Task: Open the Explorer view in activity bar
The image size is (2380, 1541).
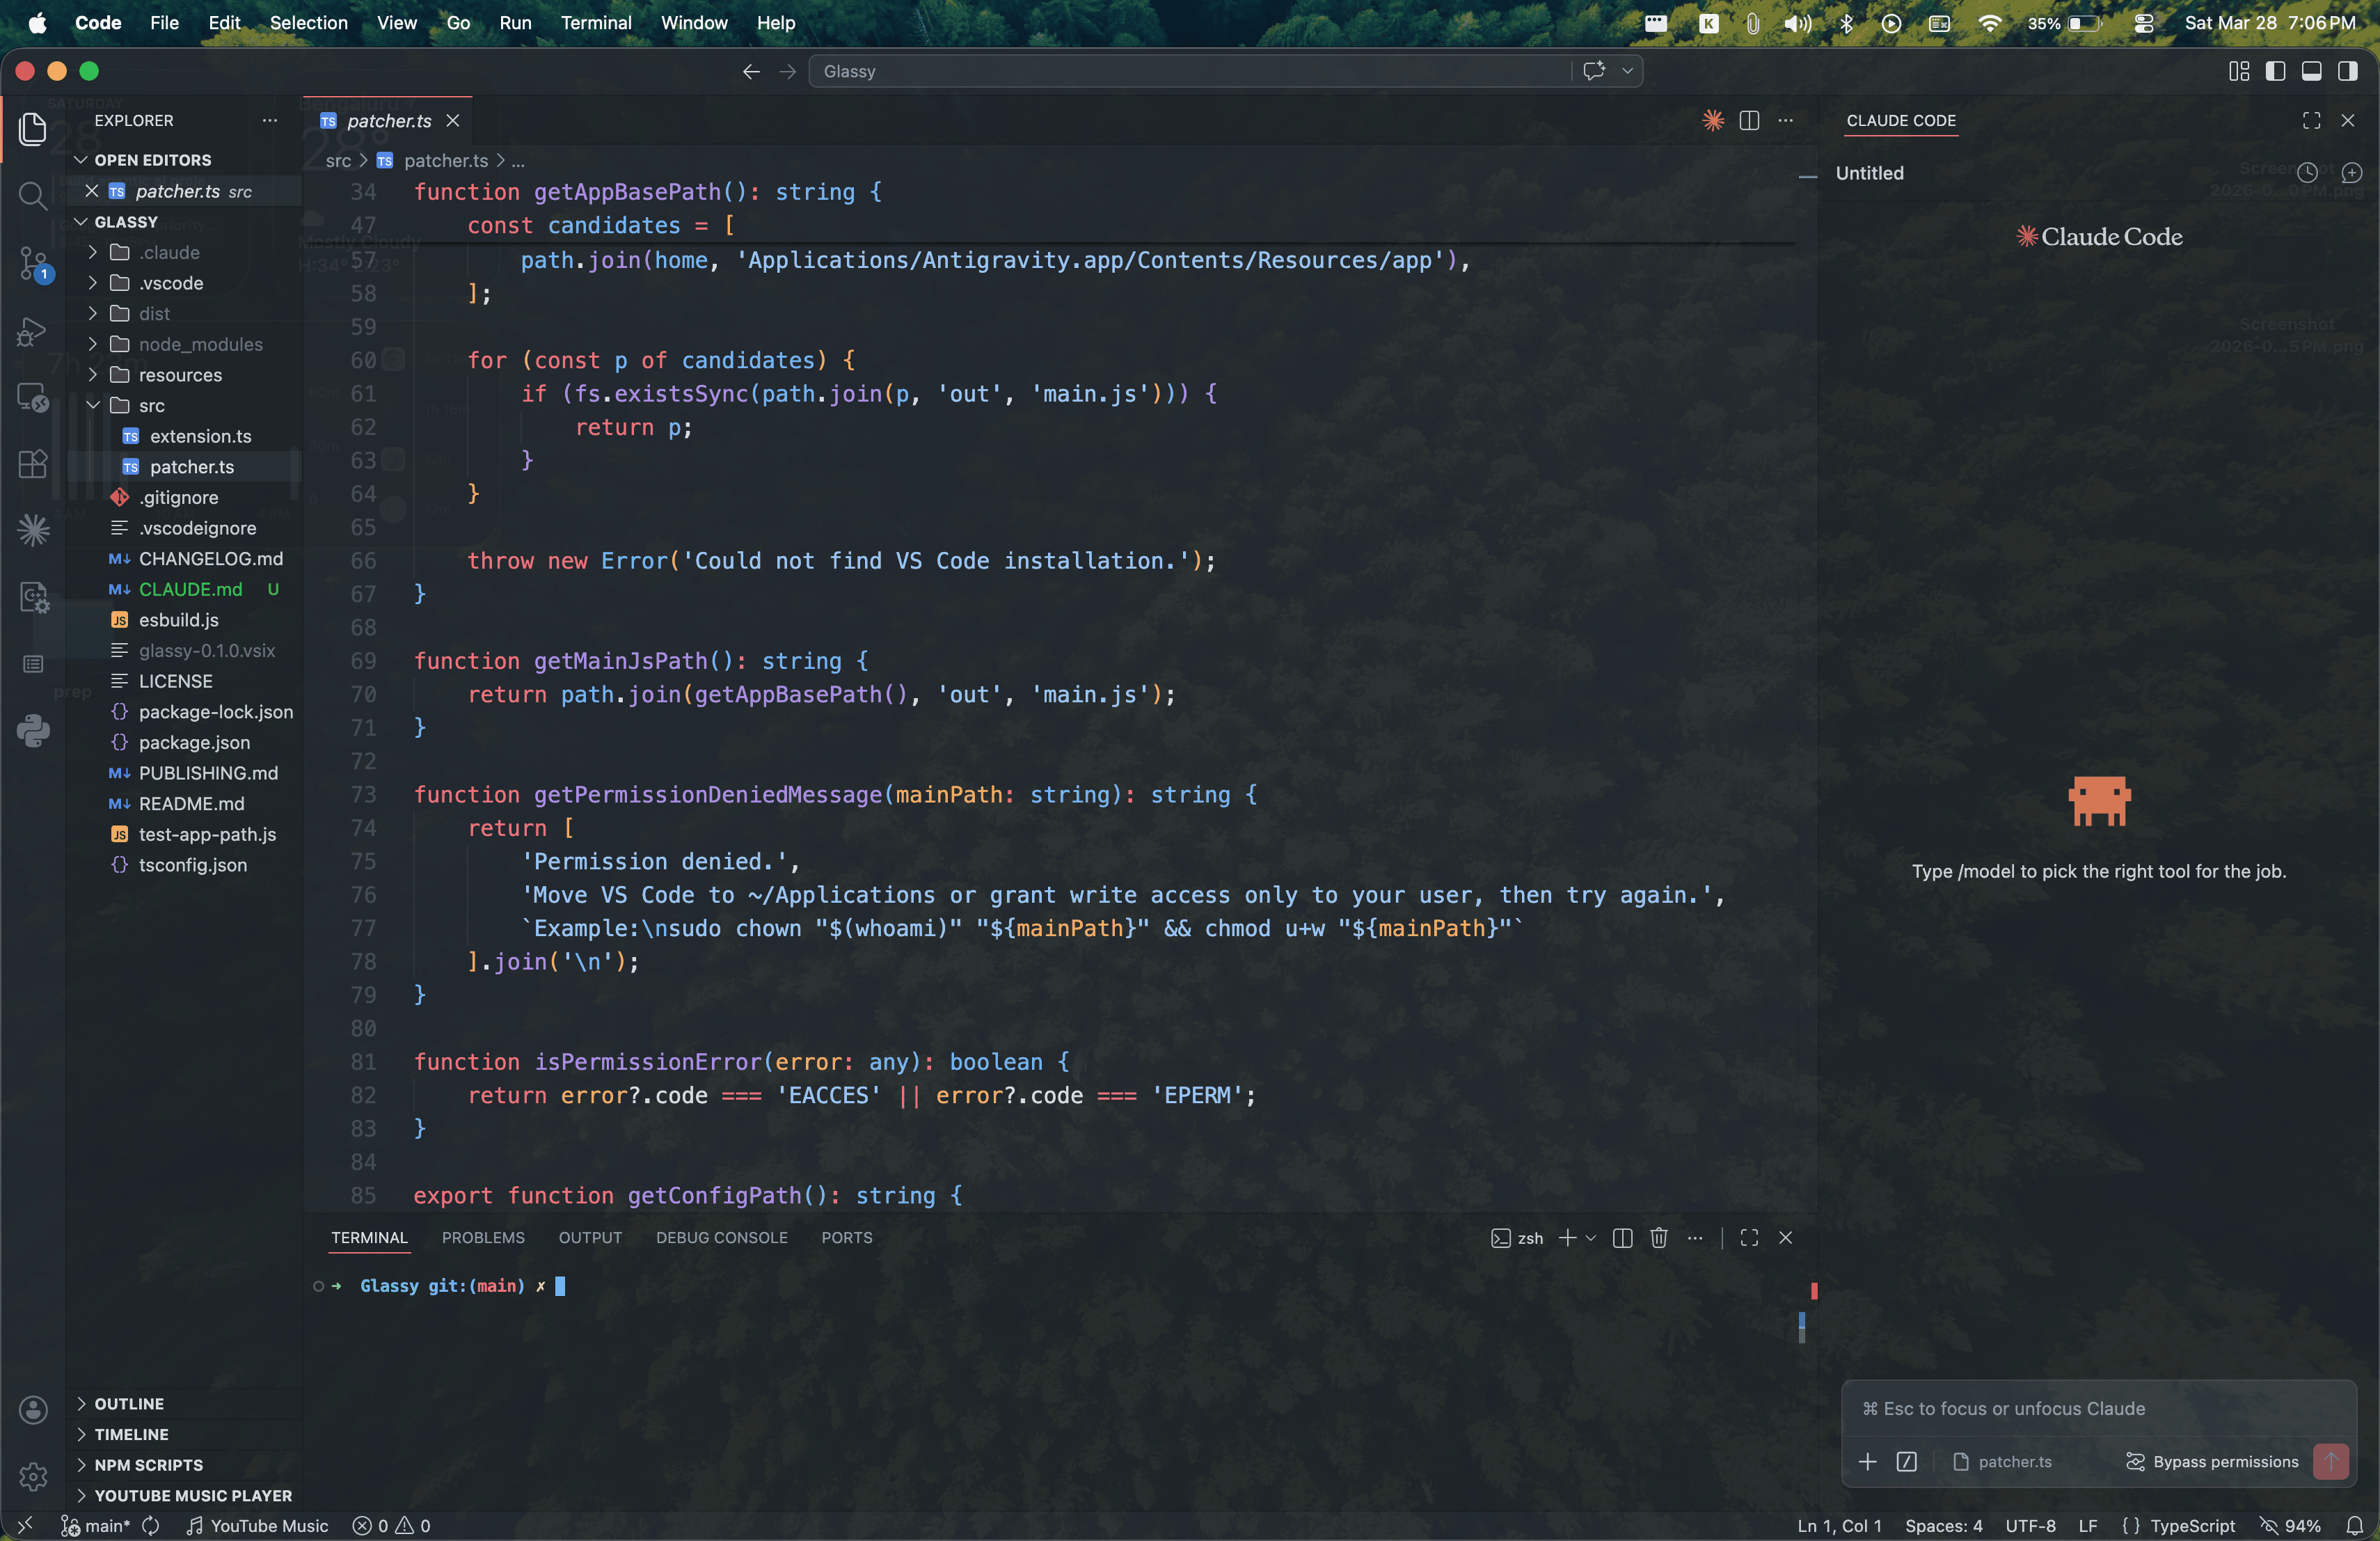Action: tap(33, 128)
